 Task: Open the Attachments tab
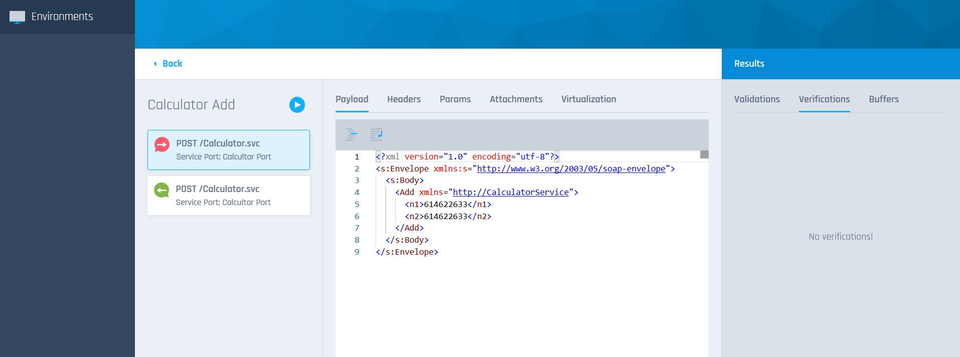516,99
